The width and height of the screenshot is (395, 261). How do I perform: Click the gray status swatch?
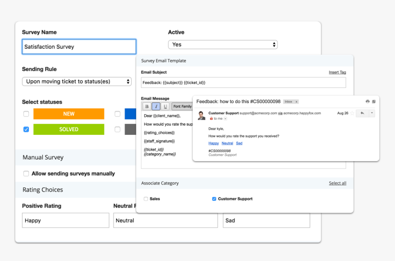(x=130, y=129)
